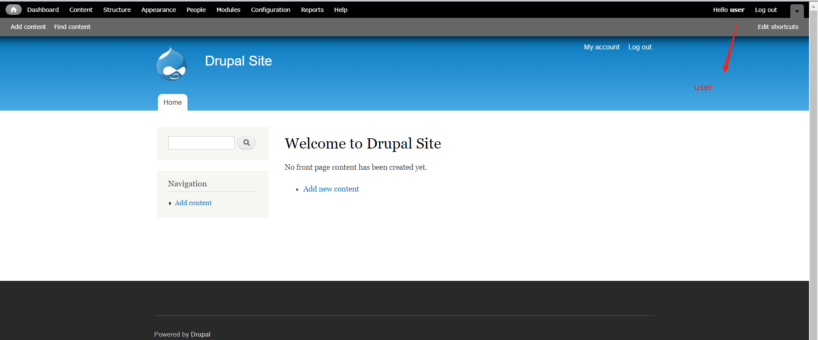The width and height of the screenshot is (818, 340).
Task: Click Log out in the blue header
Action: click(640, 47)
